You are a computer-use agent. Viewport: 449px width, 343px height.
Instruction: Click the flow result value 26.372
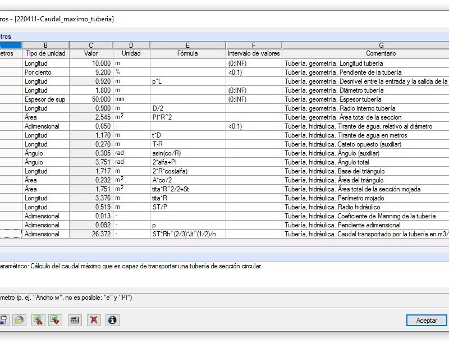tap(91, 234)
